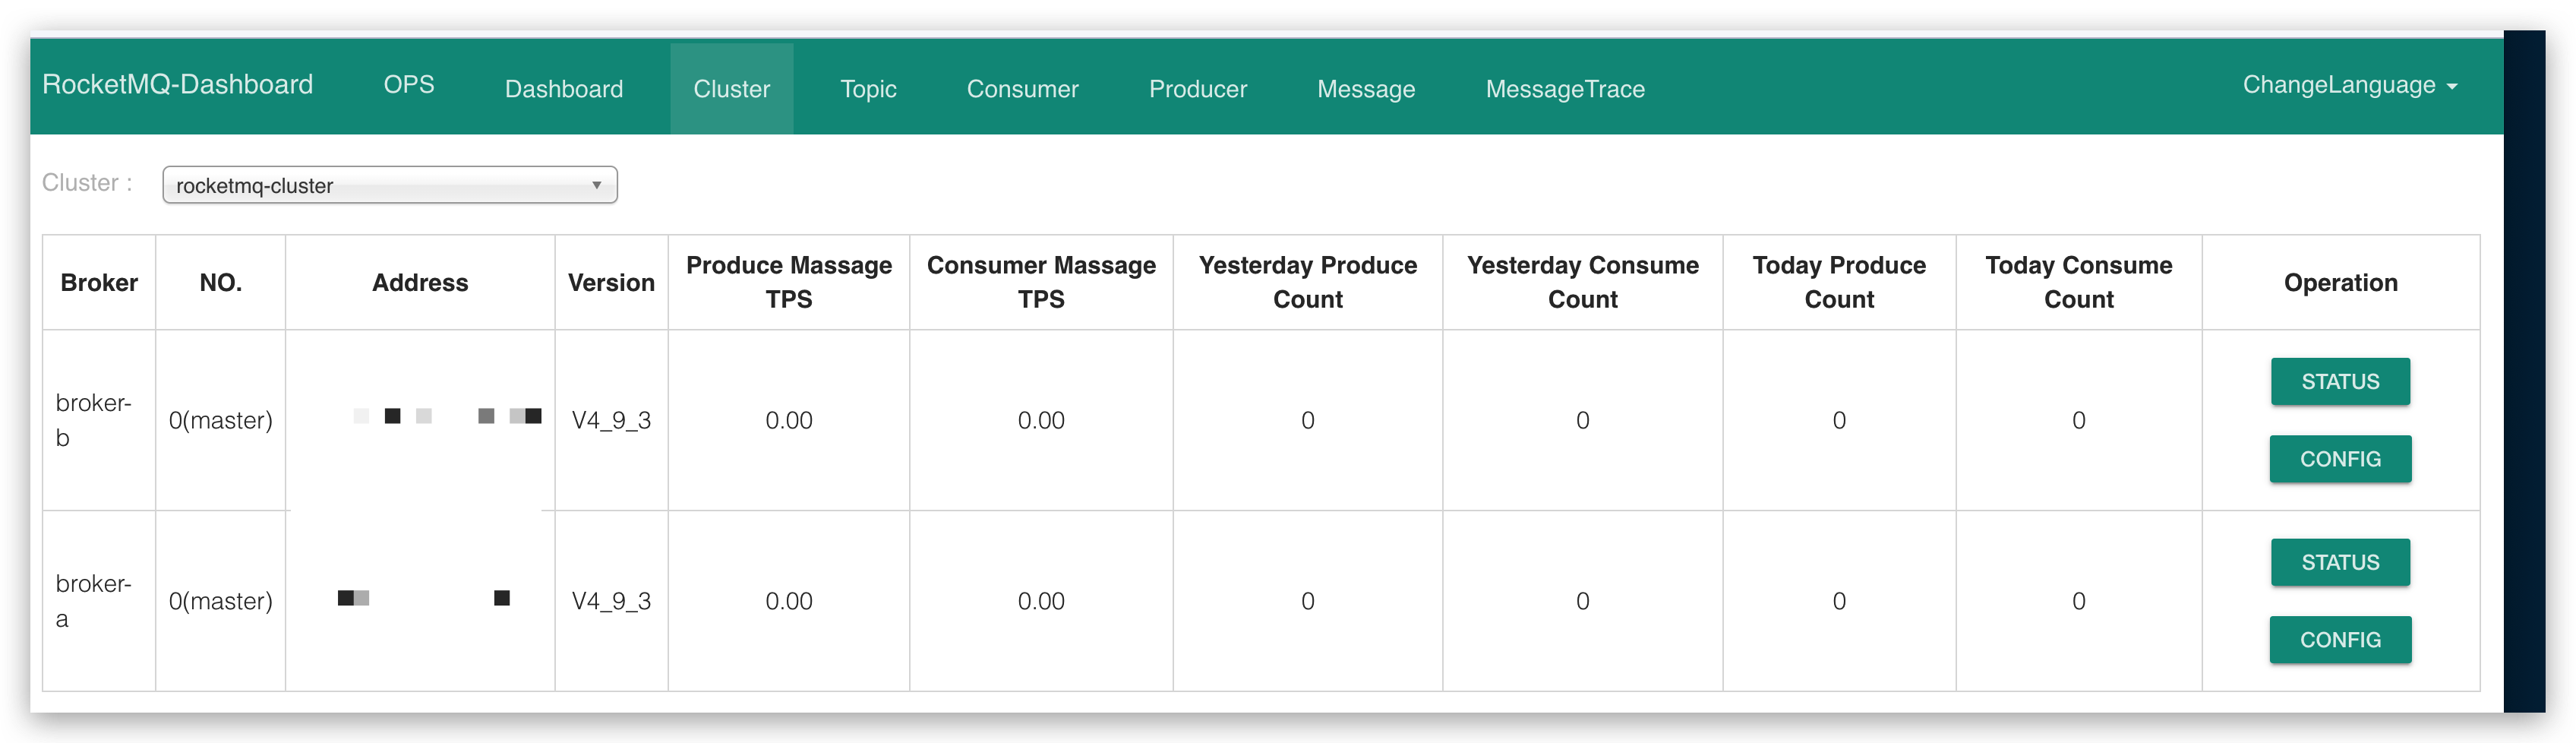Go to the Topic tab

(868, 89)
